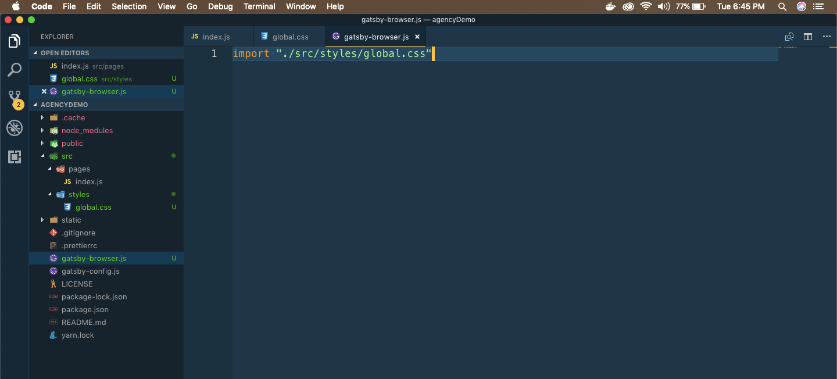Open the Edit menu
Viewport: 837px width, 379px height.
coord(94,6)
